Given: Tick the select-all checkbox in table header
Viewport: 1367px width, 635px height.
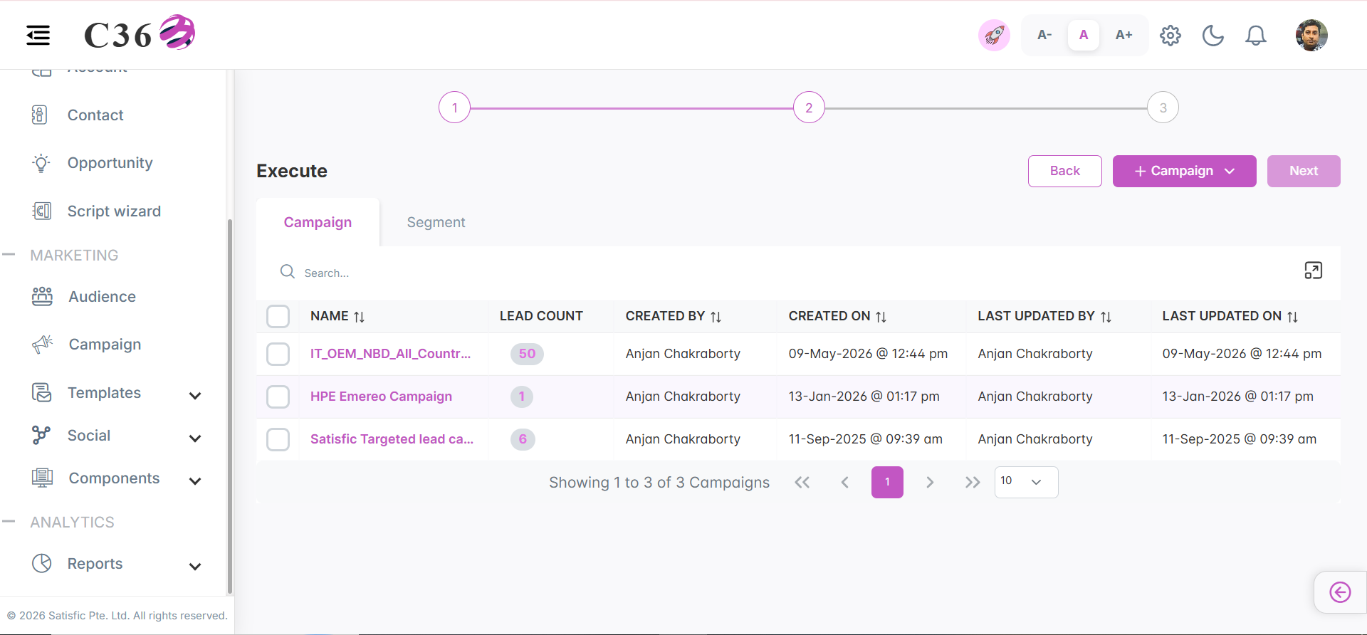Looking at the screenshot, I should 278,316.
